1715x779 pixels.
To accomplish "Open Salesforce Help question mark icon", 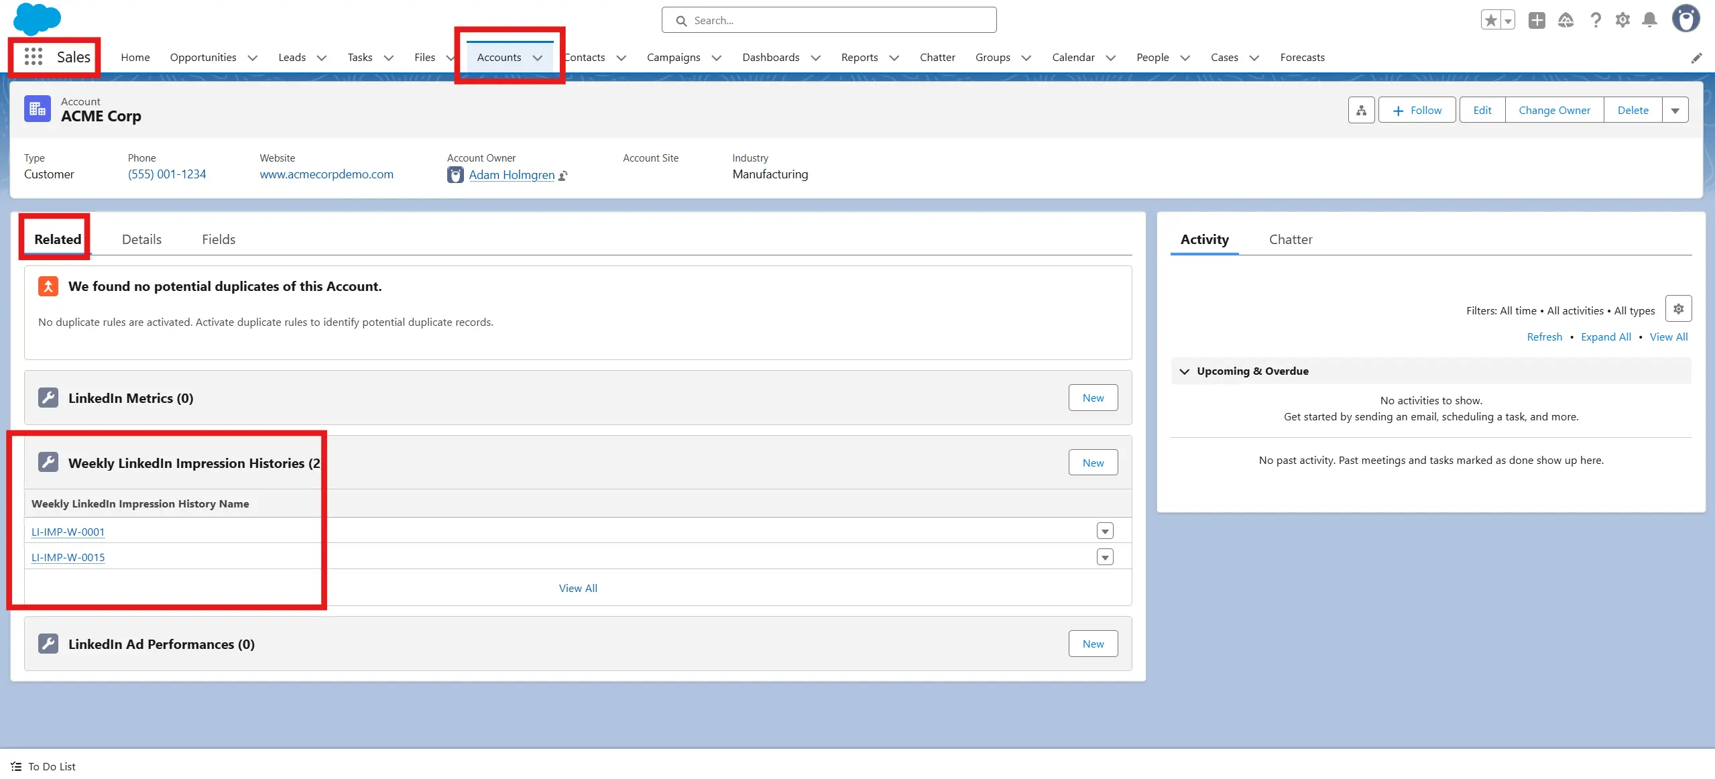I will tap(1596, 20).
